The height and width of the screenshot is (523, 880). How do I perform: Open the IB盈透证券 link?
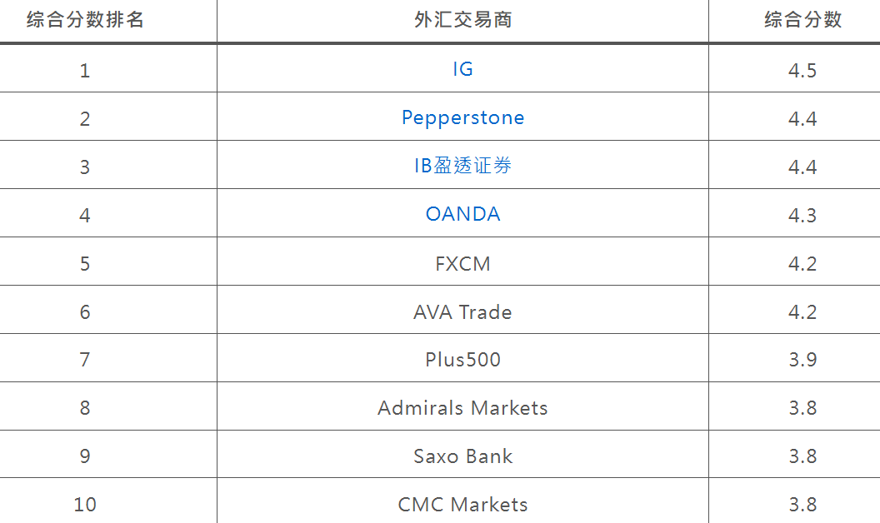[463, 166]
